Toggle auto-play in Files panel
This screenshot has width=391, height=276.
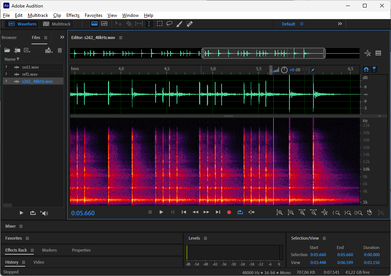click(44, 213)
